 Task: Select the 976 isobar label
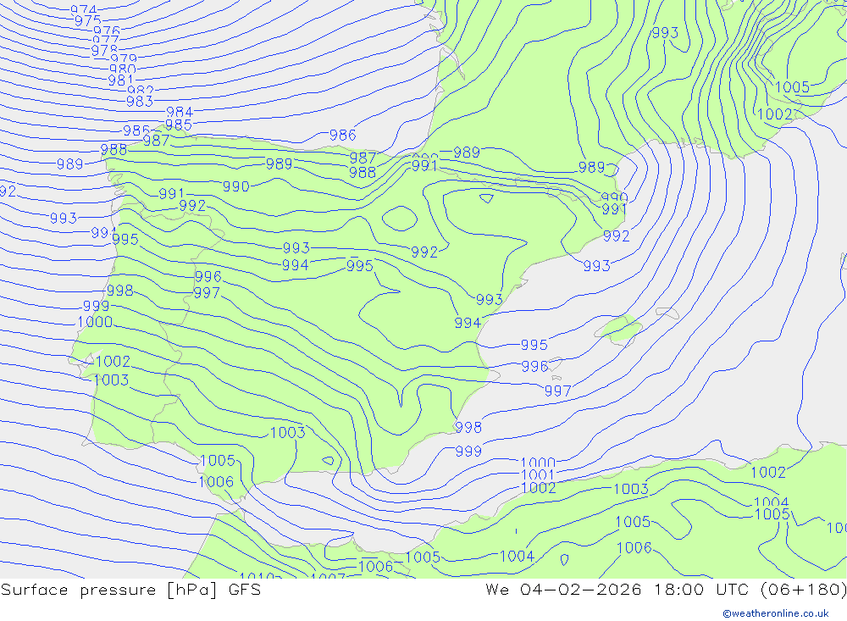pyautogui.click(x=107, y=30)
